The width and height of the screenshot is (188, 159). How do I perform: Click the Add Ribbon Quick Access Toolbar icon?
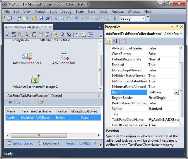coord(91,35)
